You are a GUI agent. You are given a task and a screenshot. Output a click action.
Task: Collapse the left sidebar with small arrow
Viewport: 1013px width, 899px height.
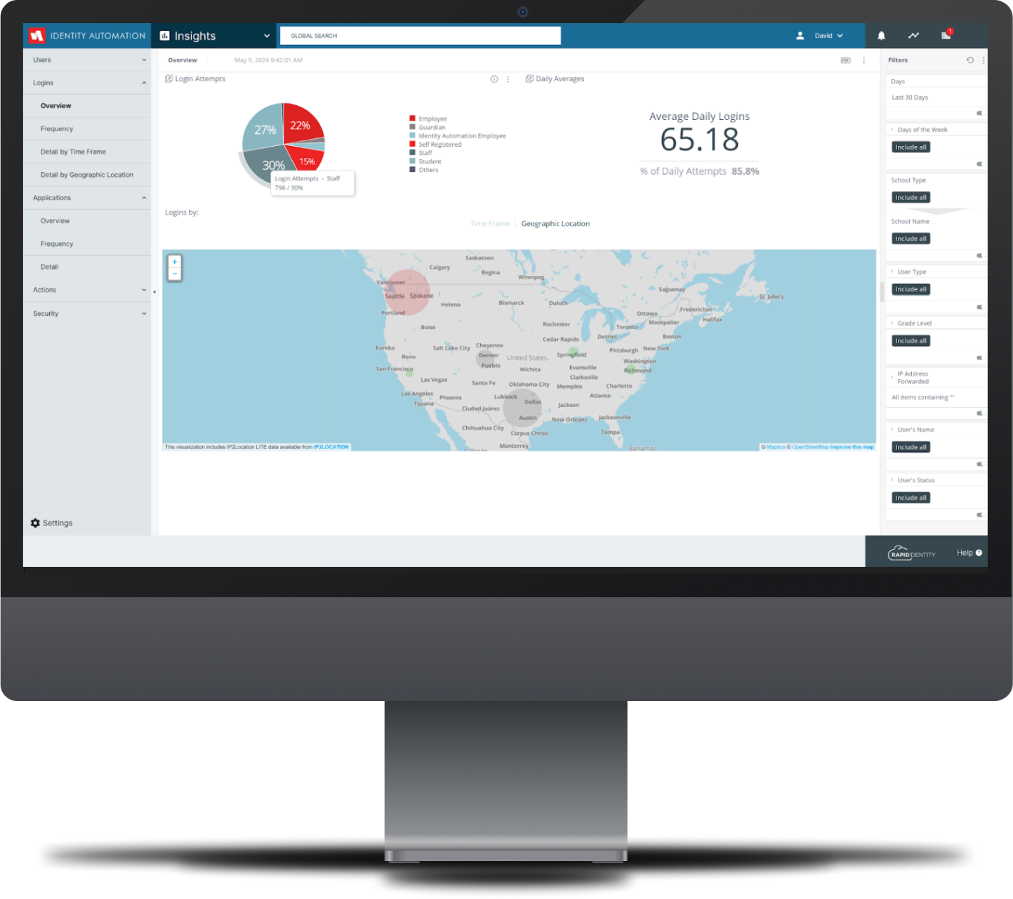tap(154, 292)
